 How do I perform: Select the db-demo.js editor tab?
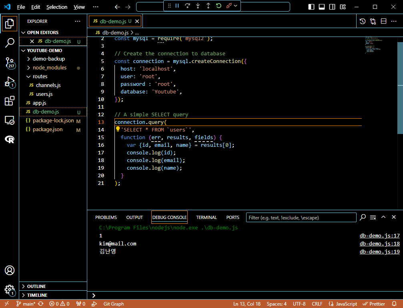(x=115, y=21)
